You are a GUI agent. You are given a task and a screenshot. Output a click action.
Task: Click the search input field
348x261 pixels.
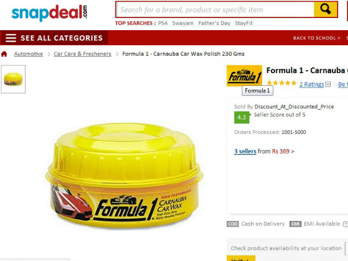coord(215,9)
